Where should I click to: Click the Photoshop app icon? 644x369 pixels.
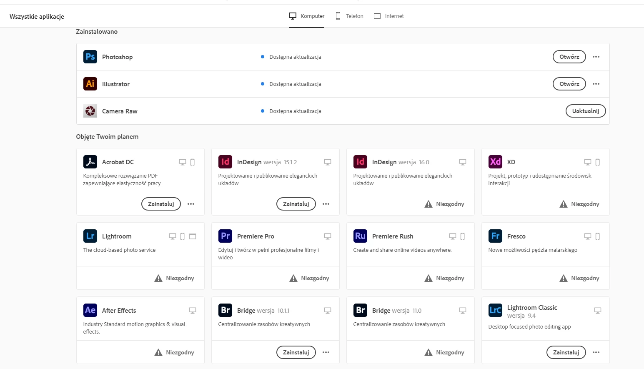90,57
